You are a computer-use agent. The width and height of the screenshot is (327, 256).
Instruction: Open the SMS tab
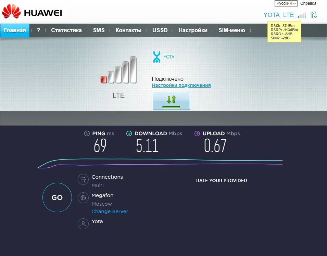click(99, 30)
